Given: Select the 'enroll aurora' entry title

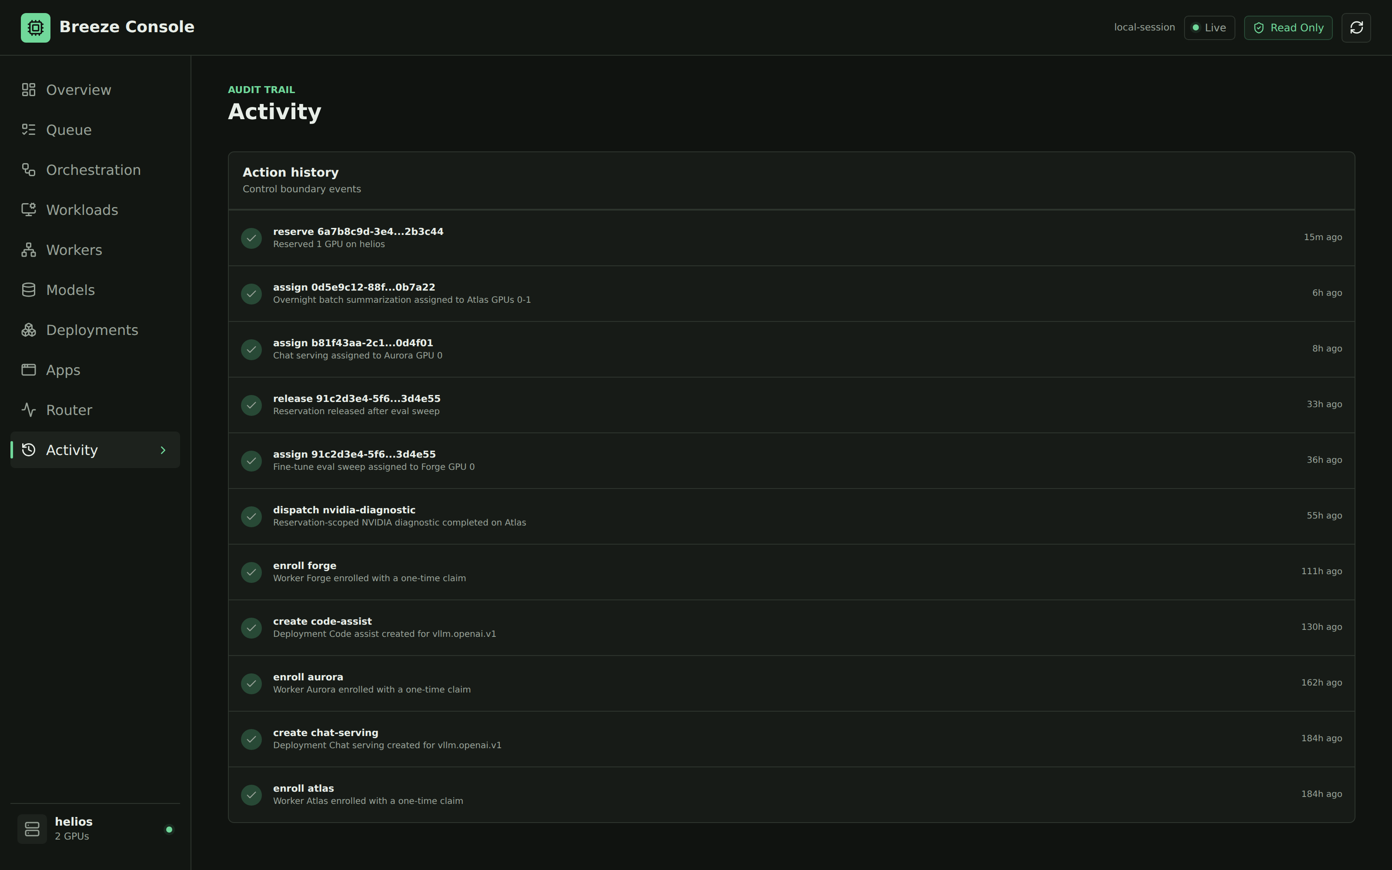Looking at the screenshot, I should click(308, 677).
